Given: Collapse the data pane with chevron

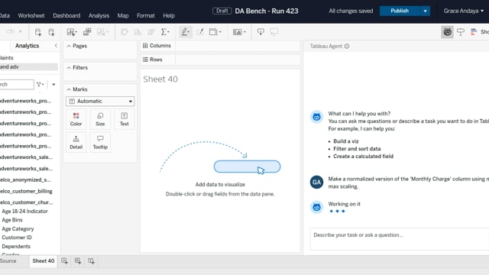Looking at the screenshot, I should pos(56,46).
